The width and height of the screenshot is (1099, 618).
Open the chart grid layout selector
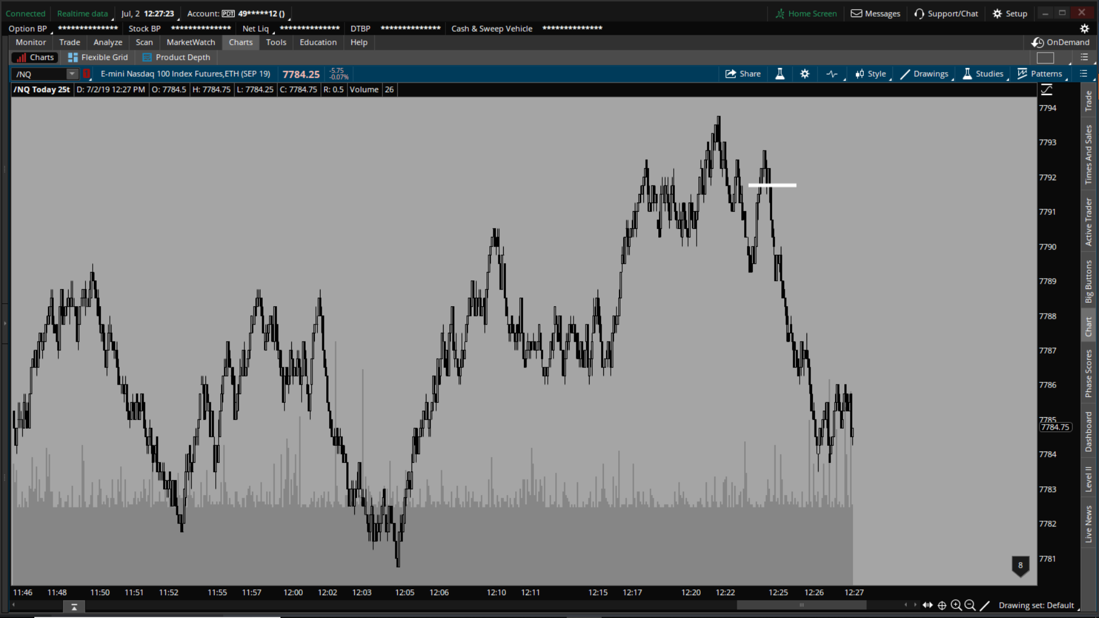tap(1045, 58)
